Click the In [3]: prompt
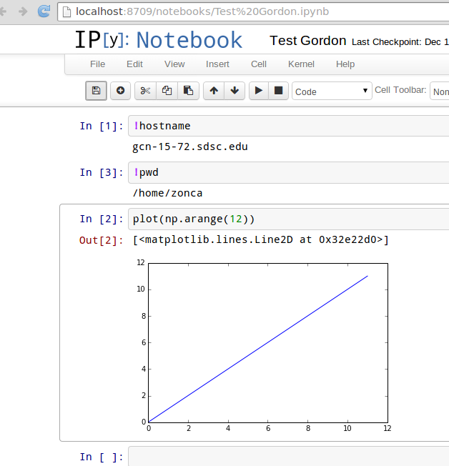449x466 pixels. (102, 172)
